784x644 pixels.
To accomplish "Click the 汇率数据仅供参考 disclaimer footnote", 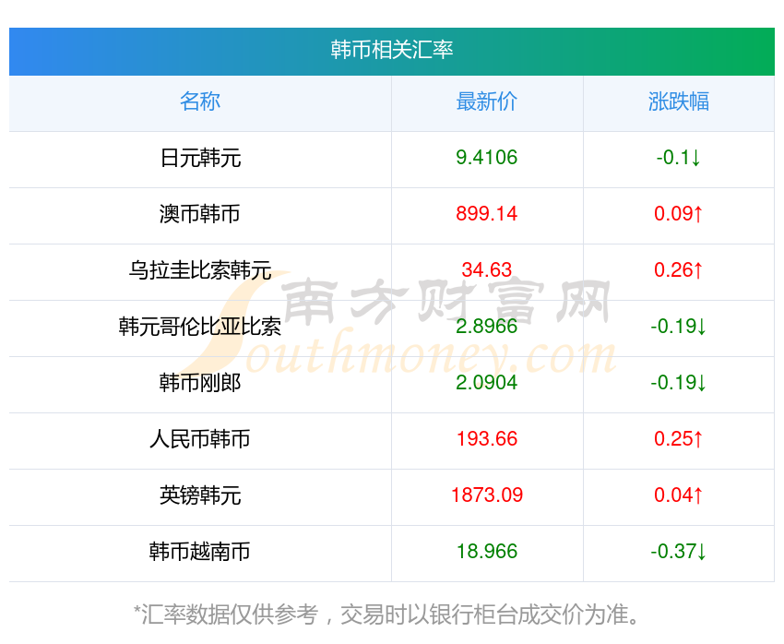I will pyautogui.click(x=386, y=614).
